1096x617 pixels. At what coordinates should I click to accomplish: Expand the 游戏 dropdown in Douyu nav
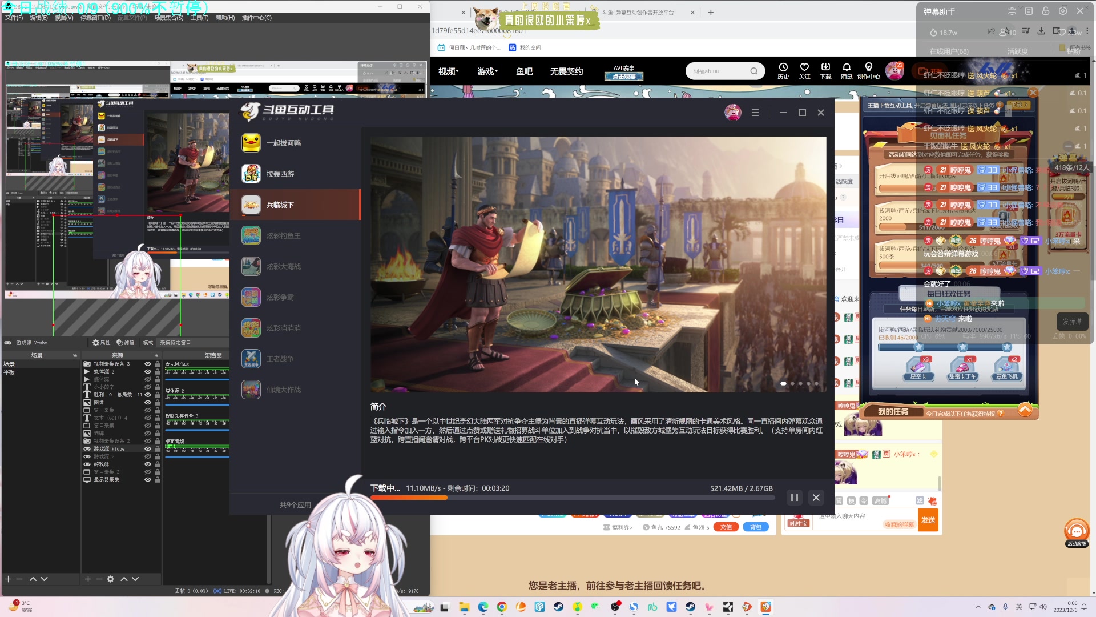click(487, 71)
